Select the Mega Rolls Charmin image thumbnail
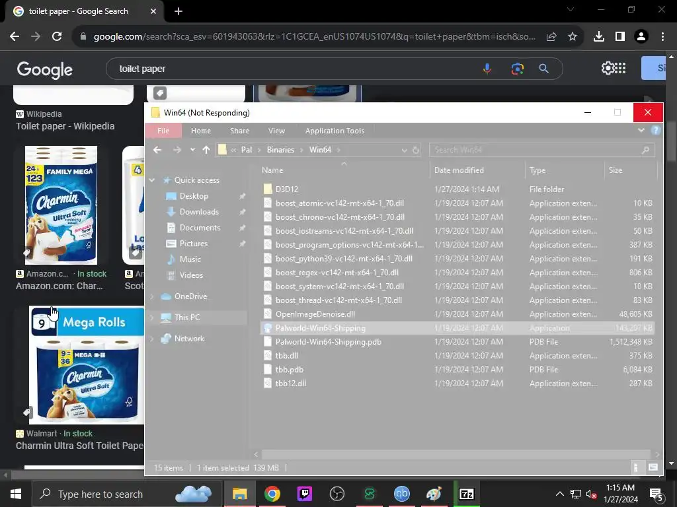677x507 pixels. tap(87, 365)
